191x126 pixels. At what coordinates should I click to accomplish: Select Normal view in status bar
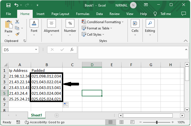pos(111,122)
